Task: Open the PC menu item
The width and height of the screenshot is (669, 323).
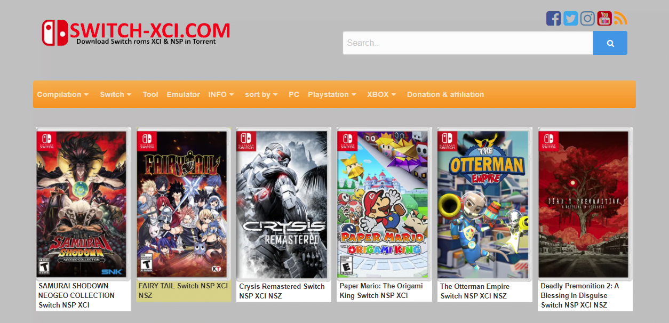Action: pyautogui.click(x=294, y=94)
